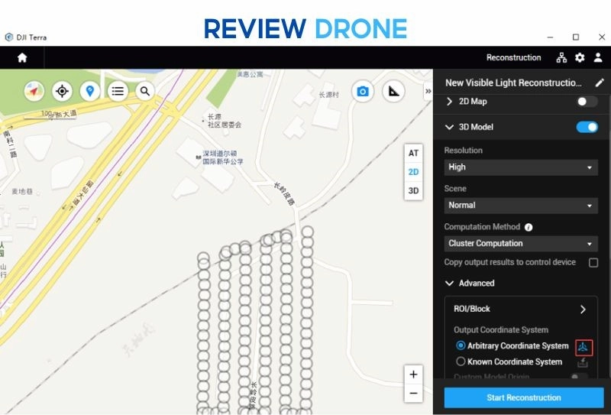Switch map to AT view tab
This screenshot has width=611, height=415.
[x=413, y=153]
